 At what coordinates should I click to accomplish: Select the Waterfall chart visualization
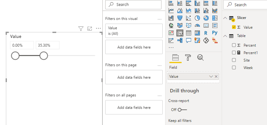tap(171, 18)
